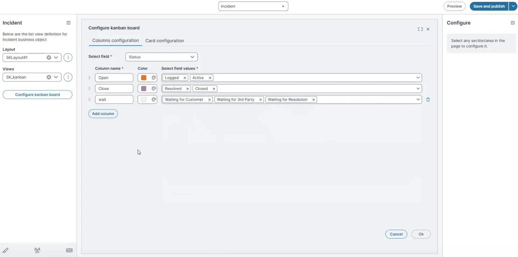Screen dimensions: 518x257
Task: Remove Closed value tag
Action: click(214, 89)
